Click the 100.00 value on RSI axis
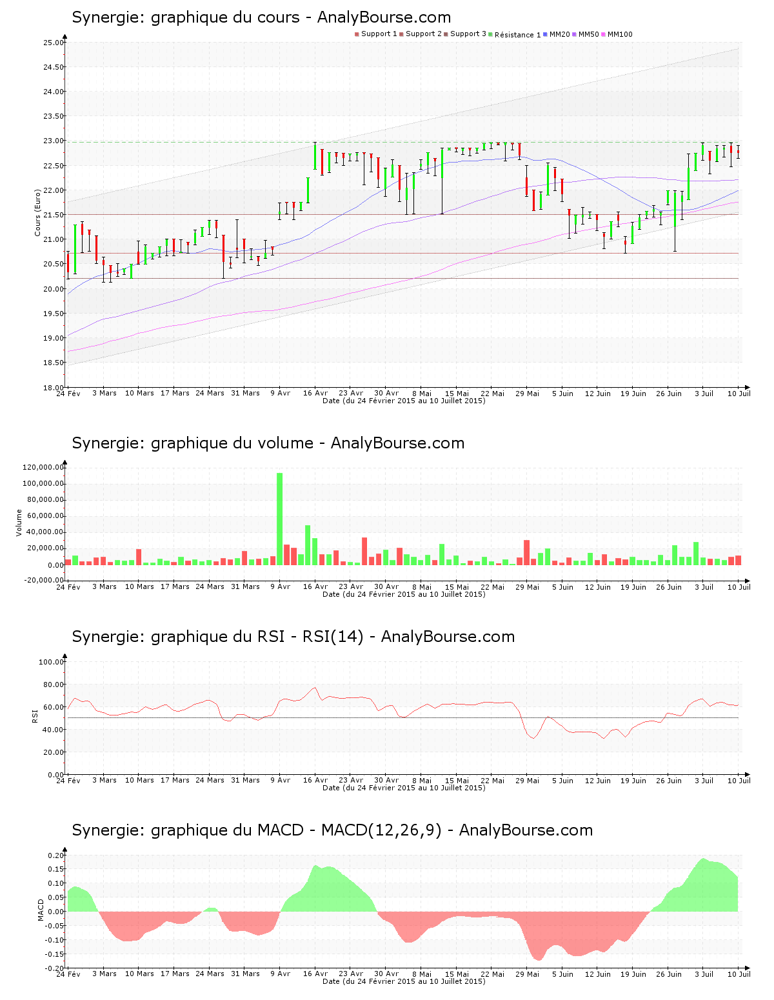Screen dimensions: 774x1000 coord(52,662)
